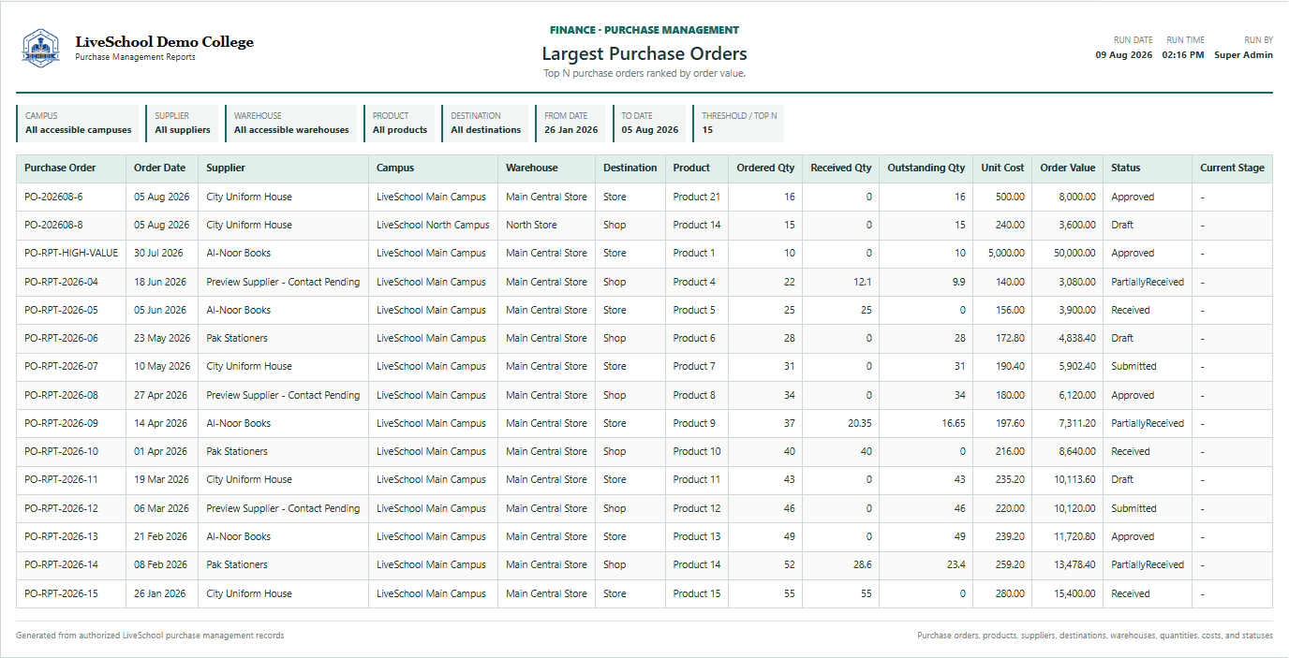The height and width of the screenshot is (658, 1289).
Task: Click the "Largest Purchase Orders" report title
Action: (644, 53)
